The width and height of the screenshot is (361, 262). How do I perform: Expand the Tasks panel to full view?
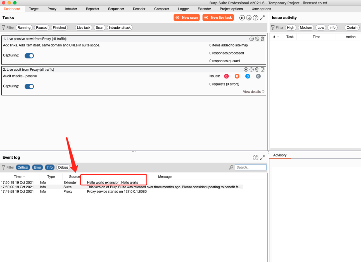coord(262,18)
